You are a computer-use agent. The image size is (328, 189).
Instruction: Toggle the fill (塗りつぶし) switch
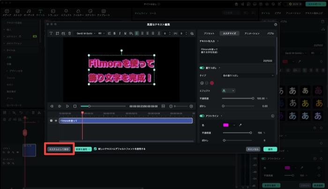pos(202,68)
